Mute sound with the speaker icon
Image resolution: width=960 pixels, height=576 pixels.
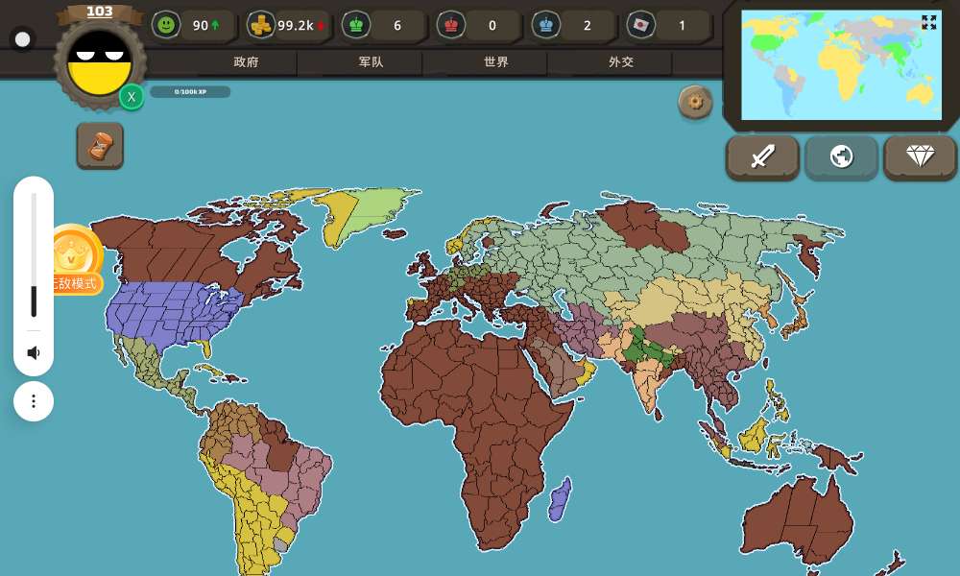click(x=34, y=352)
